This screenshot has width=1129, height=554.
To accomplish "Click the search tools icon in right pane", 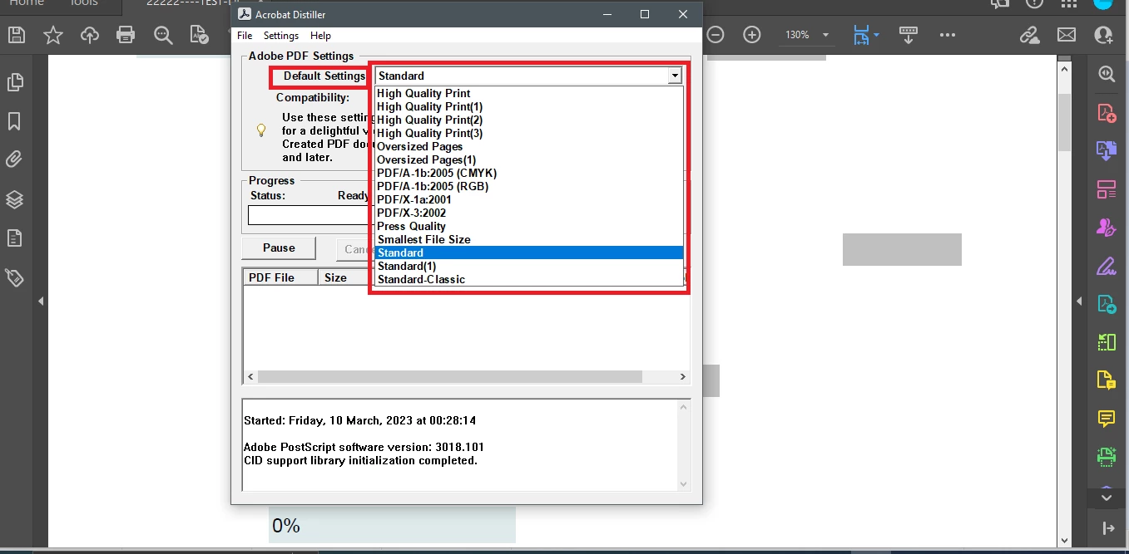I will pyautogui.click(x=1107, y=74).
